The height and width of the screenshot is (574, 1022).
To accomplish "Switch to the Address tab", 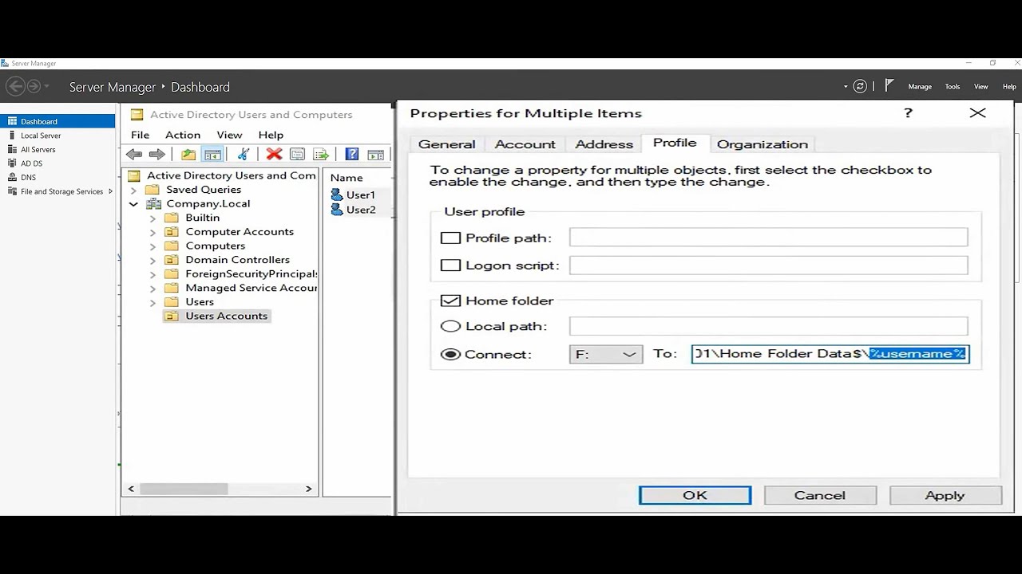I will click(604, 144).
